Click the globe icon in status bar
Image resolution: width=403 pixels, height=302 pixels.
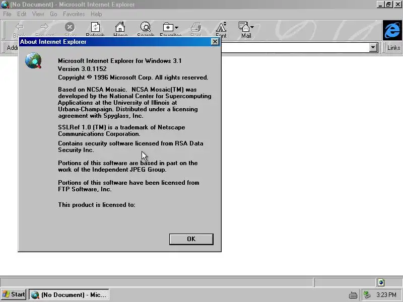(381, 283)
